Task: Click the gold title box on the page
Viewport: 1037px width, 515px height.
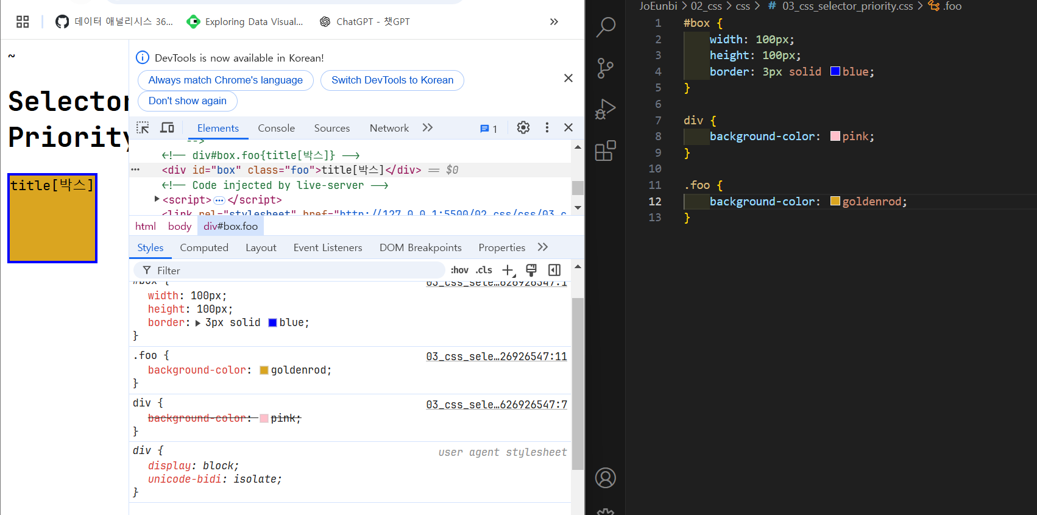Action: (52, 218)
